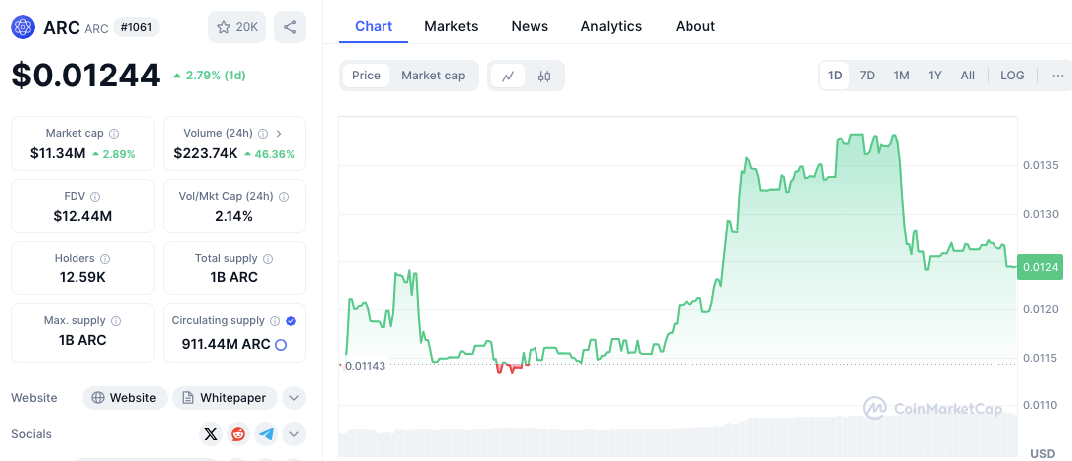Click Holders info icon
1072x461 pixels.
[x=105, y=259]
